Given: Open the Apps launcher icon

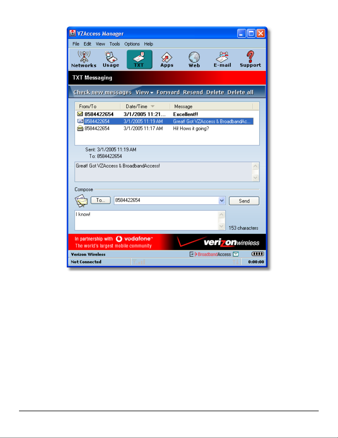Looking at the screenshot, I should click(x=167, y=59).
